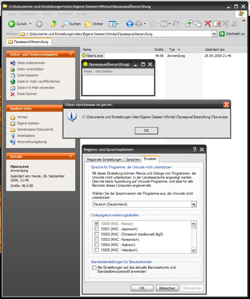Click Datei im Web veröffentlichen link
Image resolution: width=250 pixels, height=299 pixels.
click(35, 81)
